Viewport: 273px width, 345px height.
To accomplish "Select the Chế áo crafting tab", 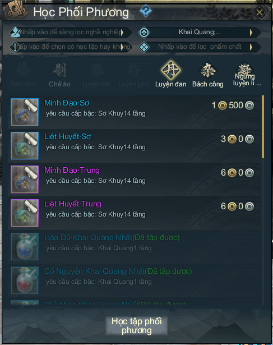I will point(59,75).
